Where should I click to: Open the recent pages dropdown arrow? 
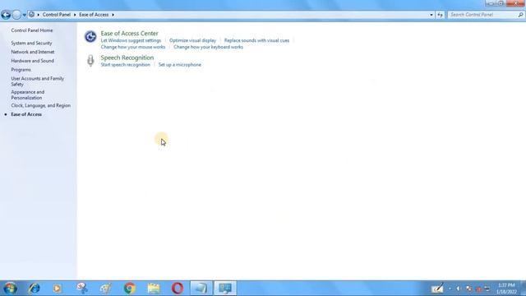pyautogui.click(x=24, y=15)
